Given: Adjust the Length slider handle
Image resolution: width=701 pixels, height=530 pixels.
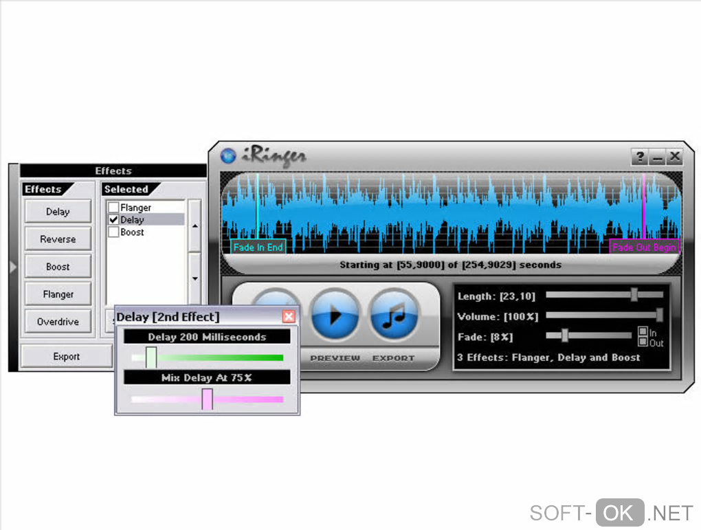Looking at the screenshot, I should click(634, 294).
